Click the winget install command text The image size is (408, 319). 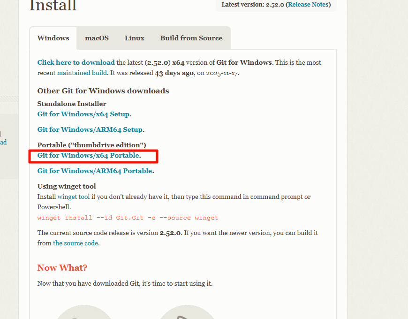(128, 218)
